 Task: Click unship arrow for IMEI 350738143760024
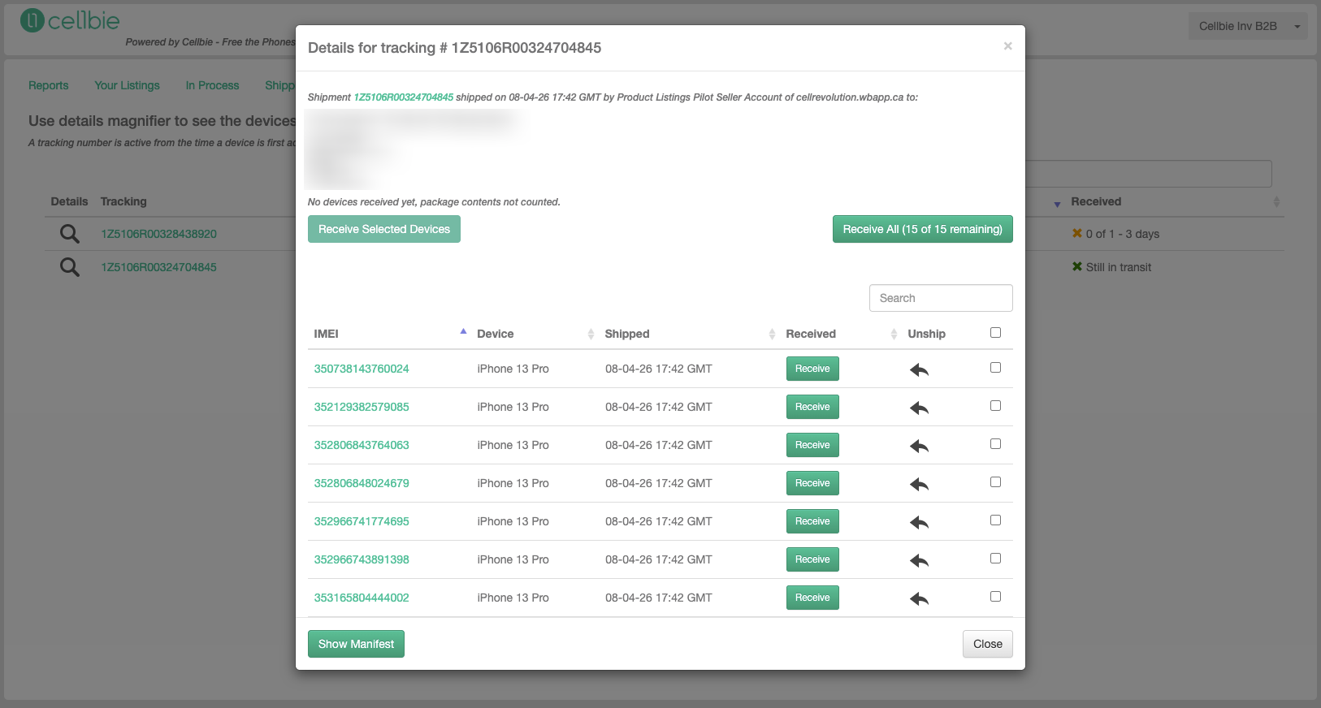click(919, 369)
